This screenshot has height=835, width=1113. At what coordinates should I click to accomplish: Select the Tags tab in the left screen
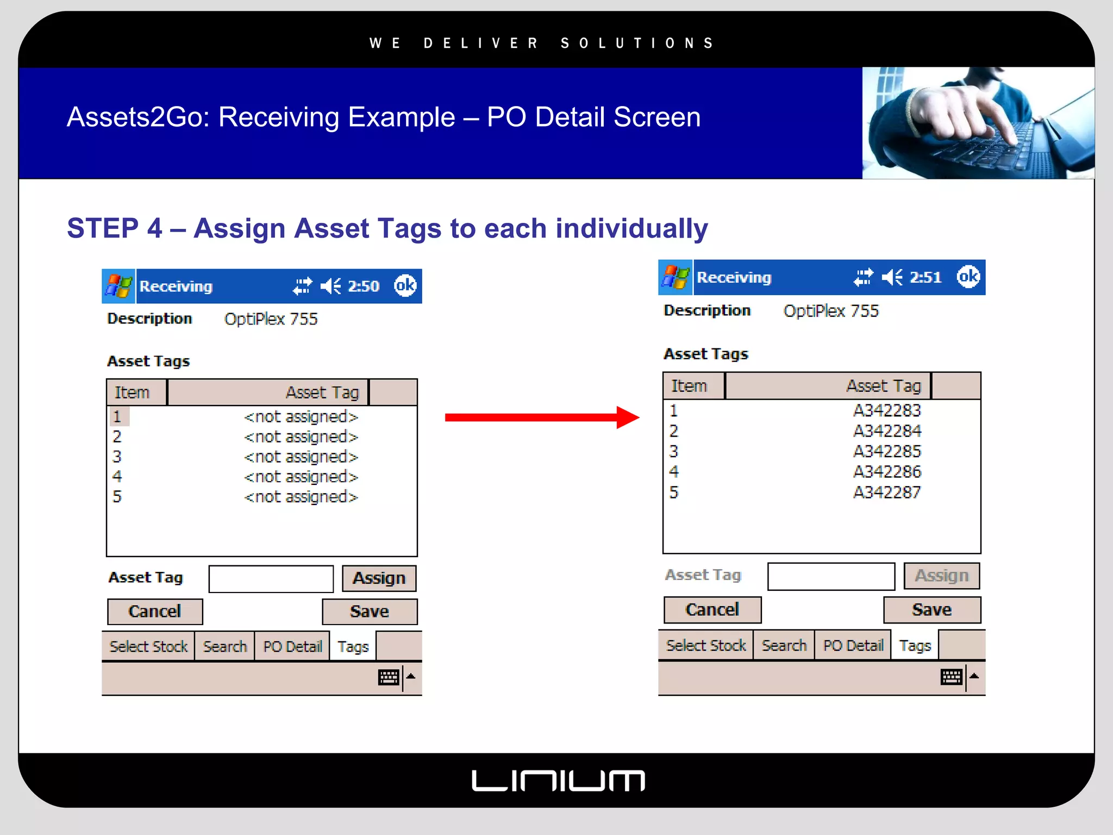353,646
